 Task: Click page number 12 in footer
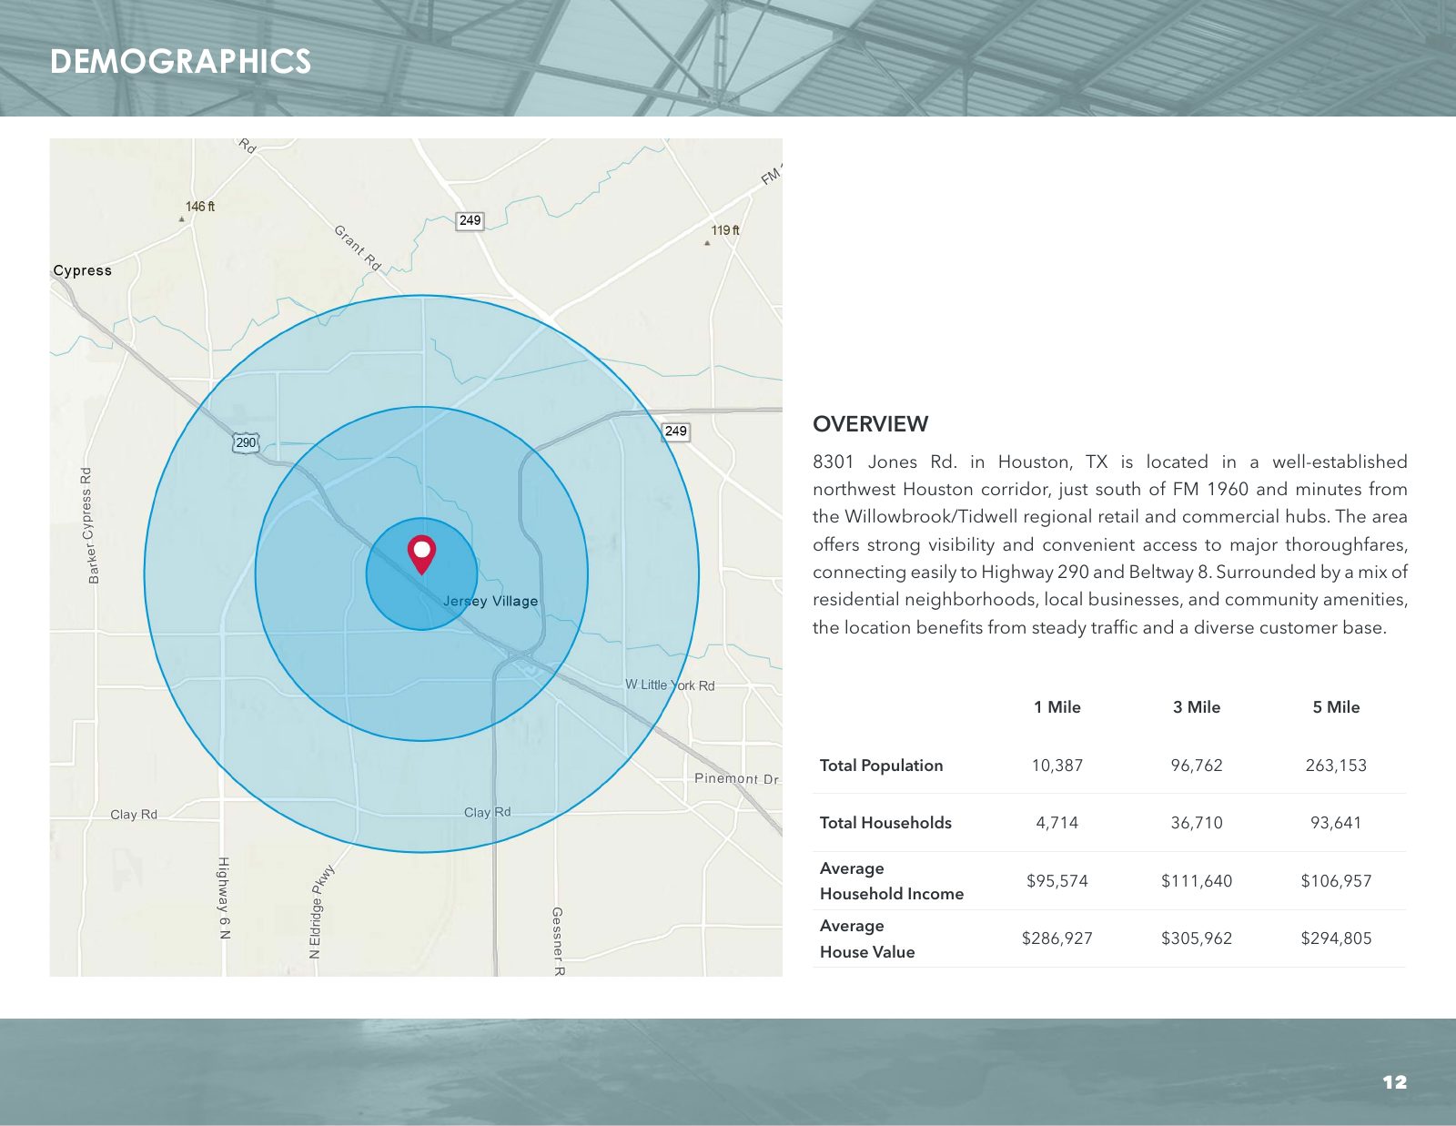[1394, 1082]
